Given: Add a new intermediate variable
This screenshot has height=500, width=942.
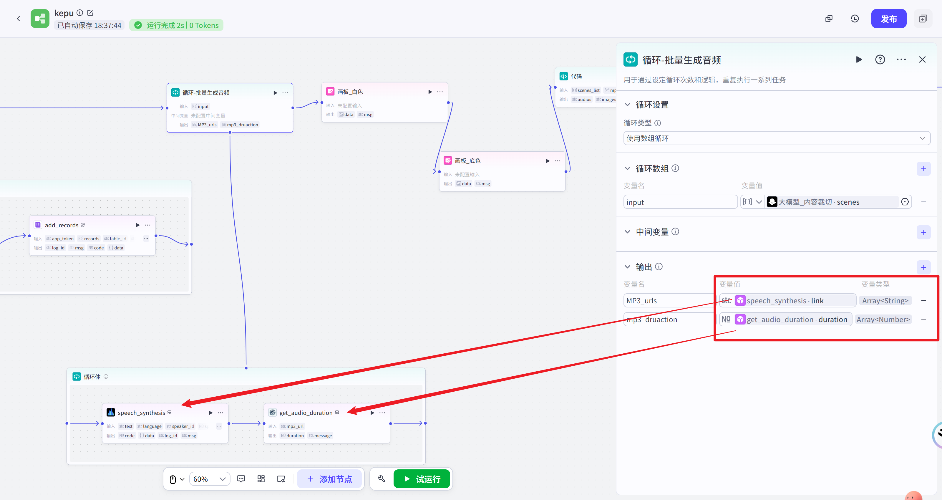Looking at the screenshot, I should coord(923,232).
